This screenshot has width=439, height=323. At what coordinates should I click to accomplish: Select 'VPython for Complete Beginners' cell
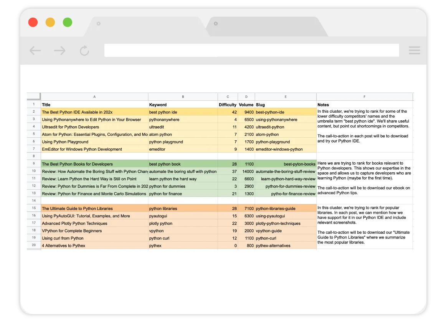[95, 231]
